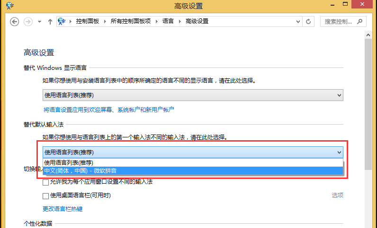This screenshot has width=377, height=228.
Task: Enable 允许我为每个应用窗口设置不同的输入法 checkbox
Action: click(46, 182)
